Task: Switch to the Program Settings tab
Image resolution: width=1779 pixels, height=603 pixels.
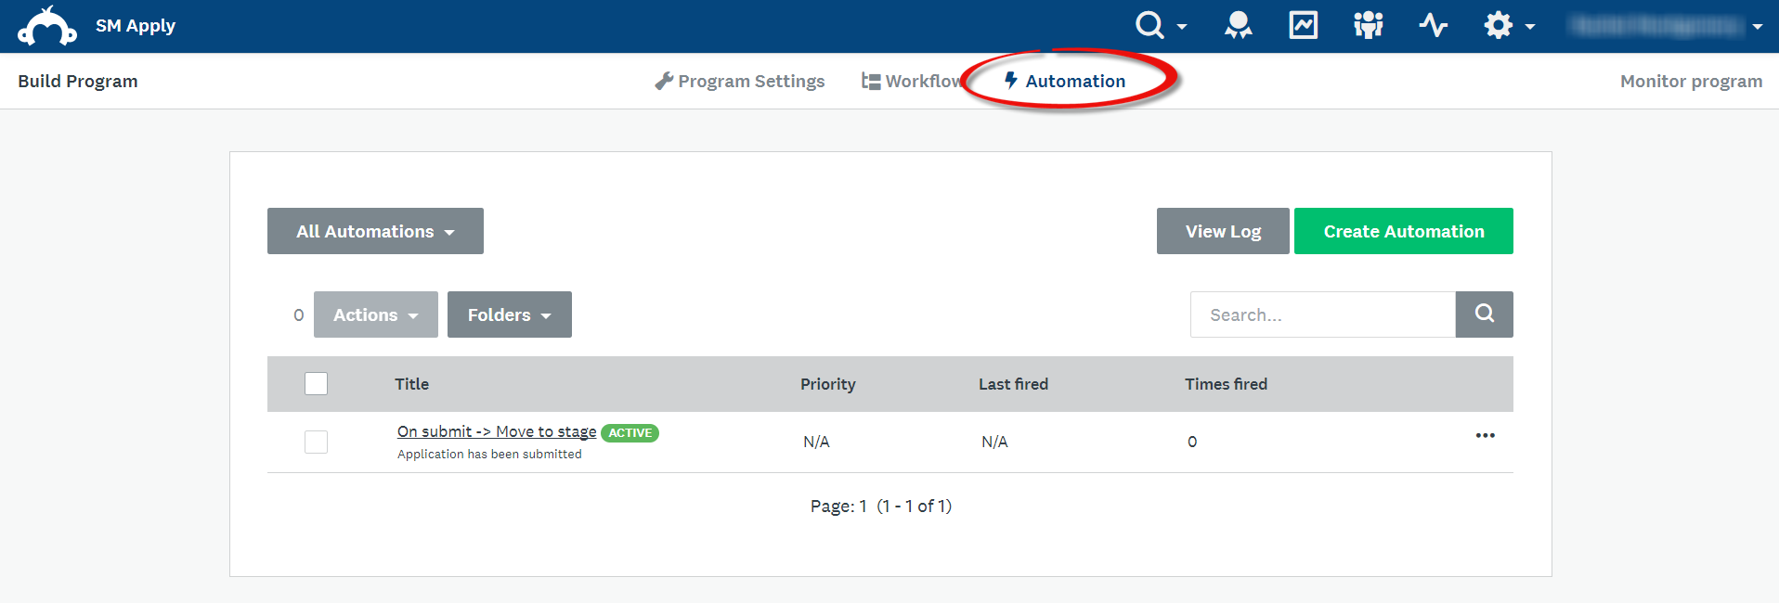Action: pyautogui.click(x=740, y=81)
